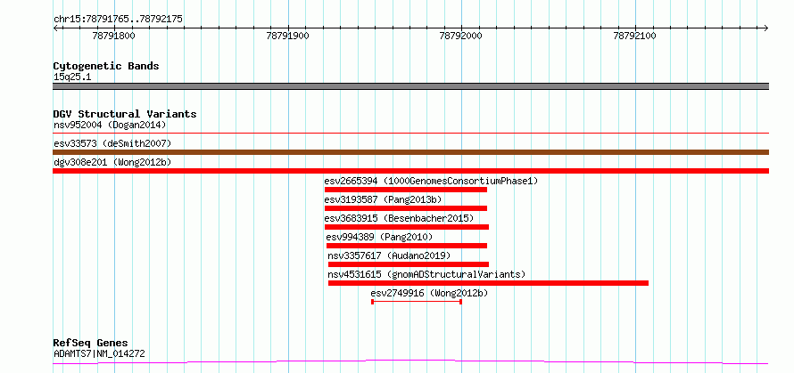Click the thin esv2749916 variant line
Screen dimensions: 794x373
tap(417, 302)
